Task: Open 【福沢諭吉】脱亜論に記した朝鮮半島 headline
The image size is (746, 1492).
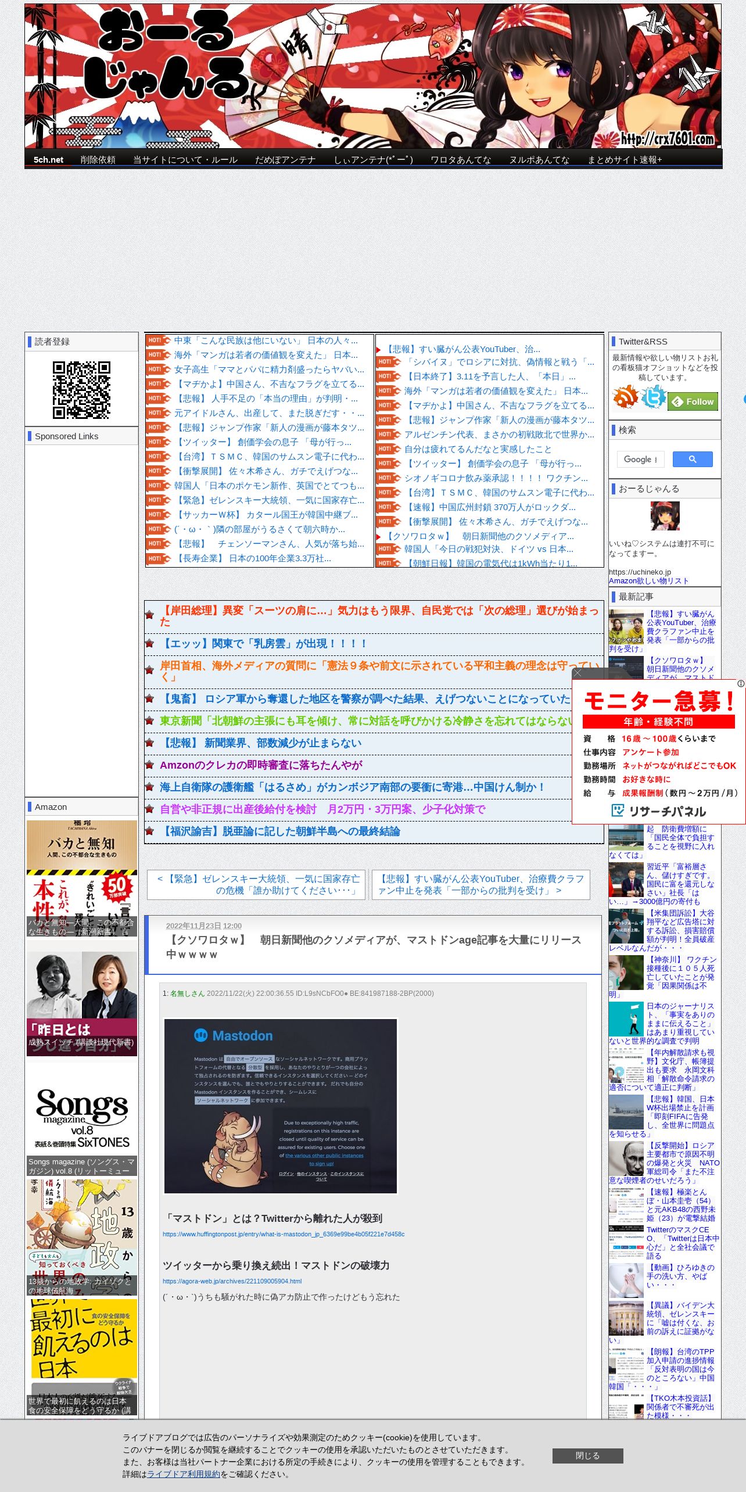Action: tap(280, 831)
